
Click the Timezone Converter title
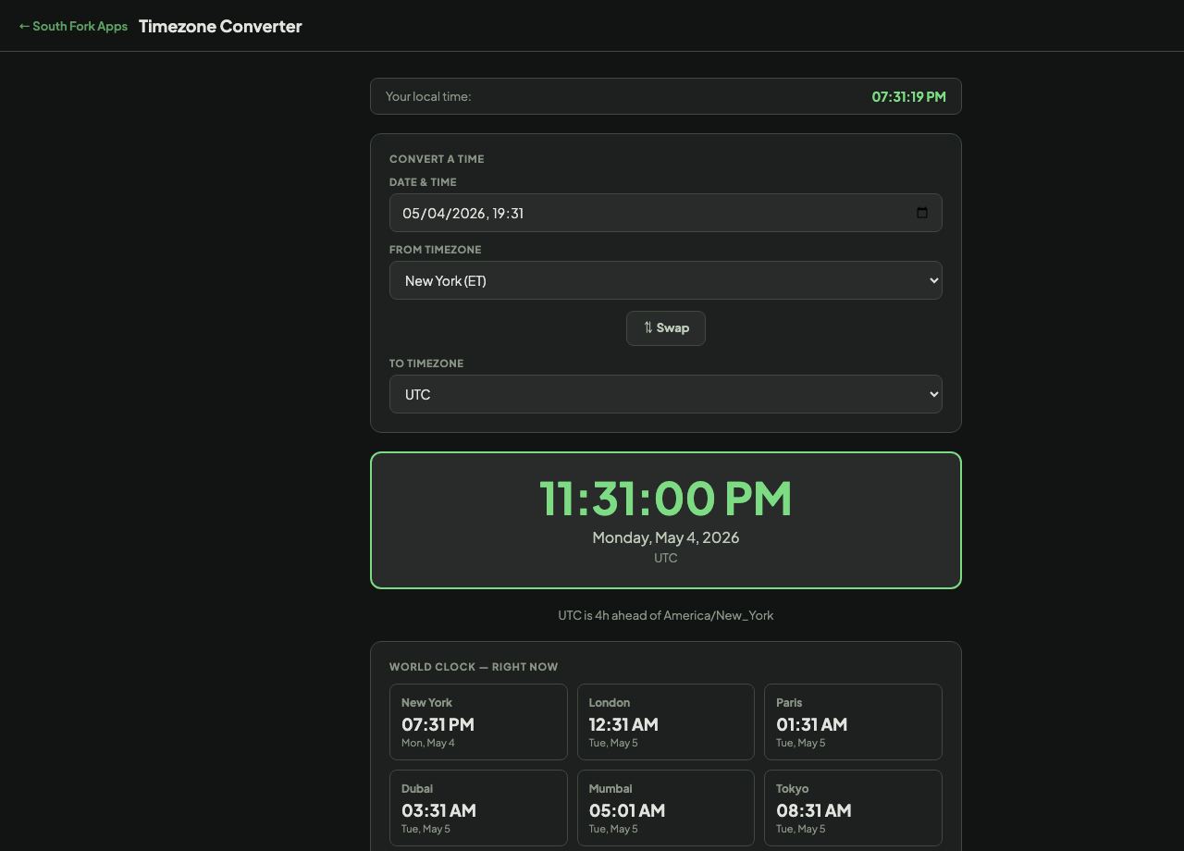(x=220, y=26)
